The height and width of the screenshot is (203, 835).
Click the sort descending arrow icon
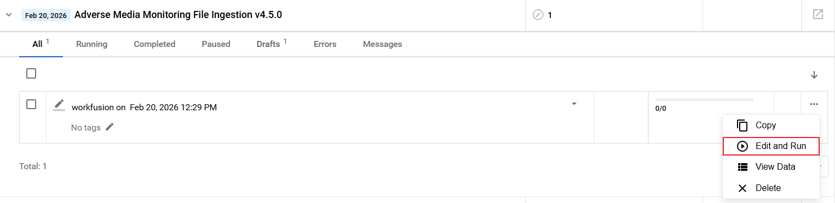pos(814,75)
